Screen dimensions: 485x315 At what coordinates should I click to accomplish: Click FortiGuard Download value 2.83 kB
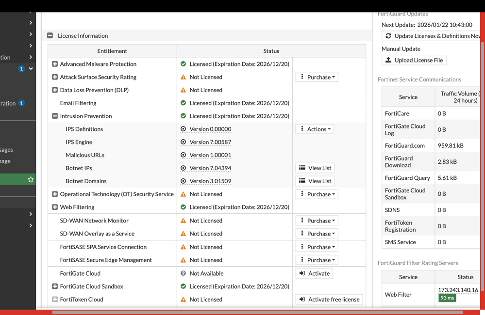(447, 161)
